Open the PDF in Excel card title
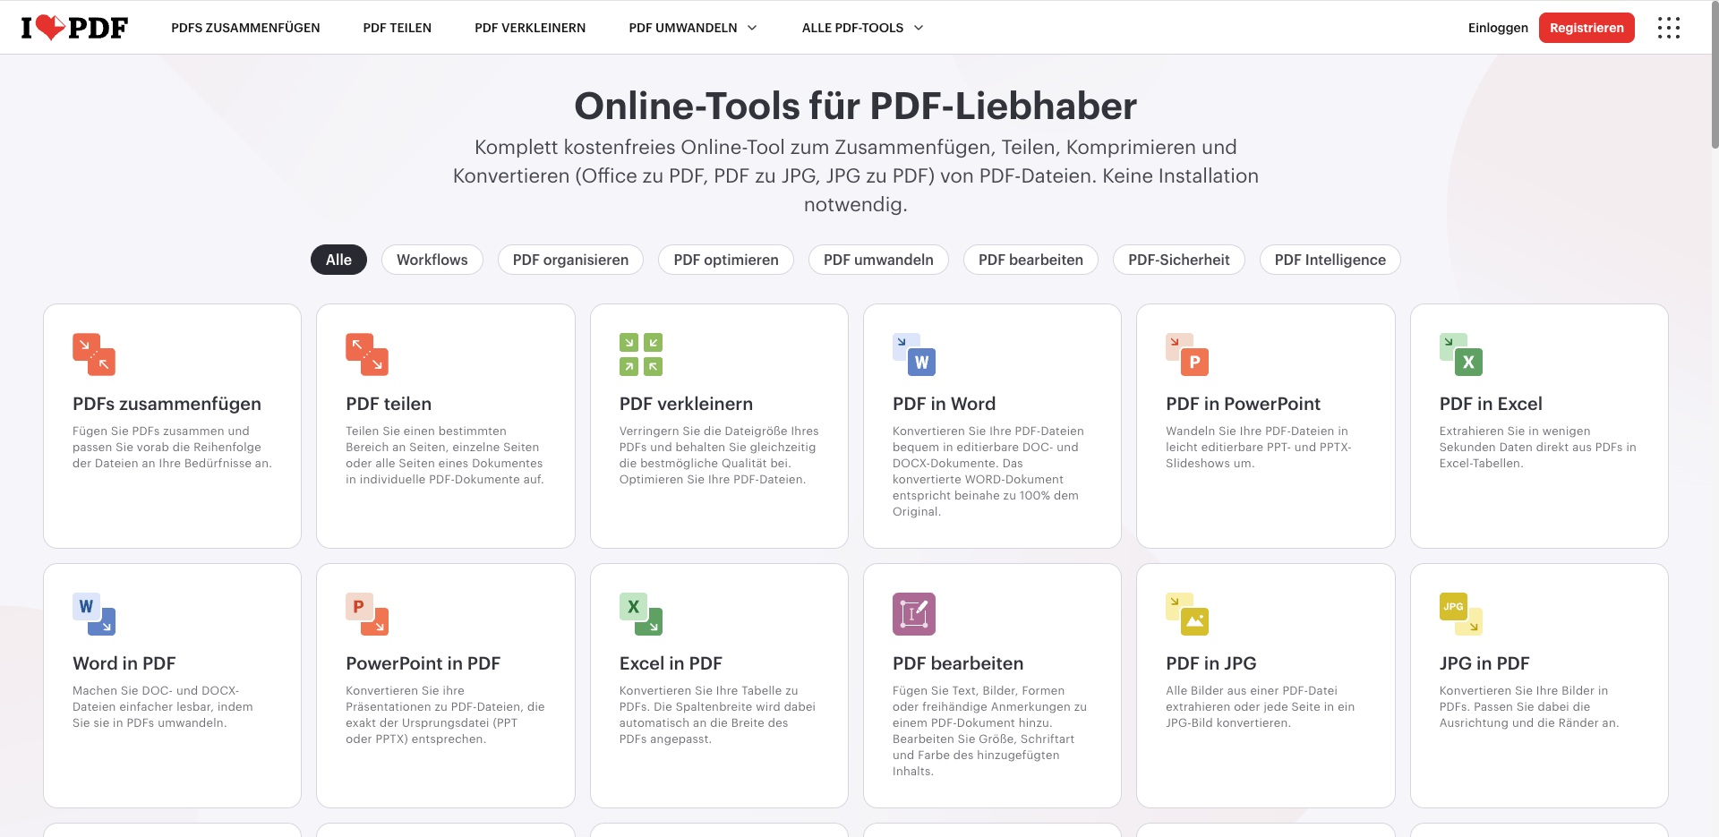The image size is (1719, 837). pyautogui.click(x=1491, y=404)
